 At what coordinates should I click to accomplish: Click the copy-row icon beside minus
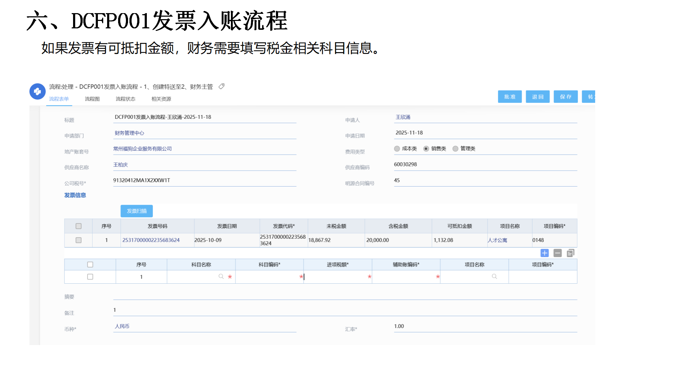pos(570,253)
